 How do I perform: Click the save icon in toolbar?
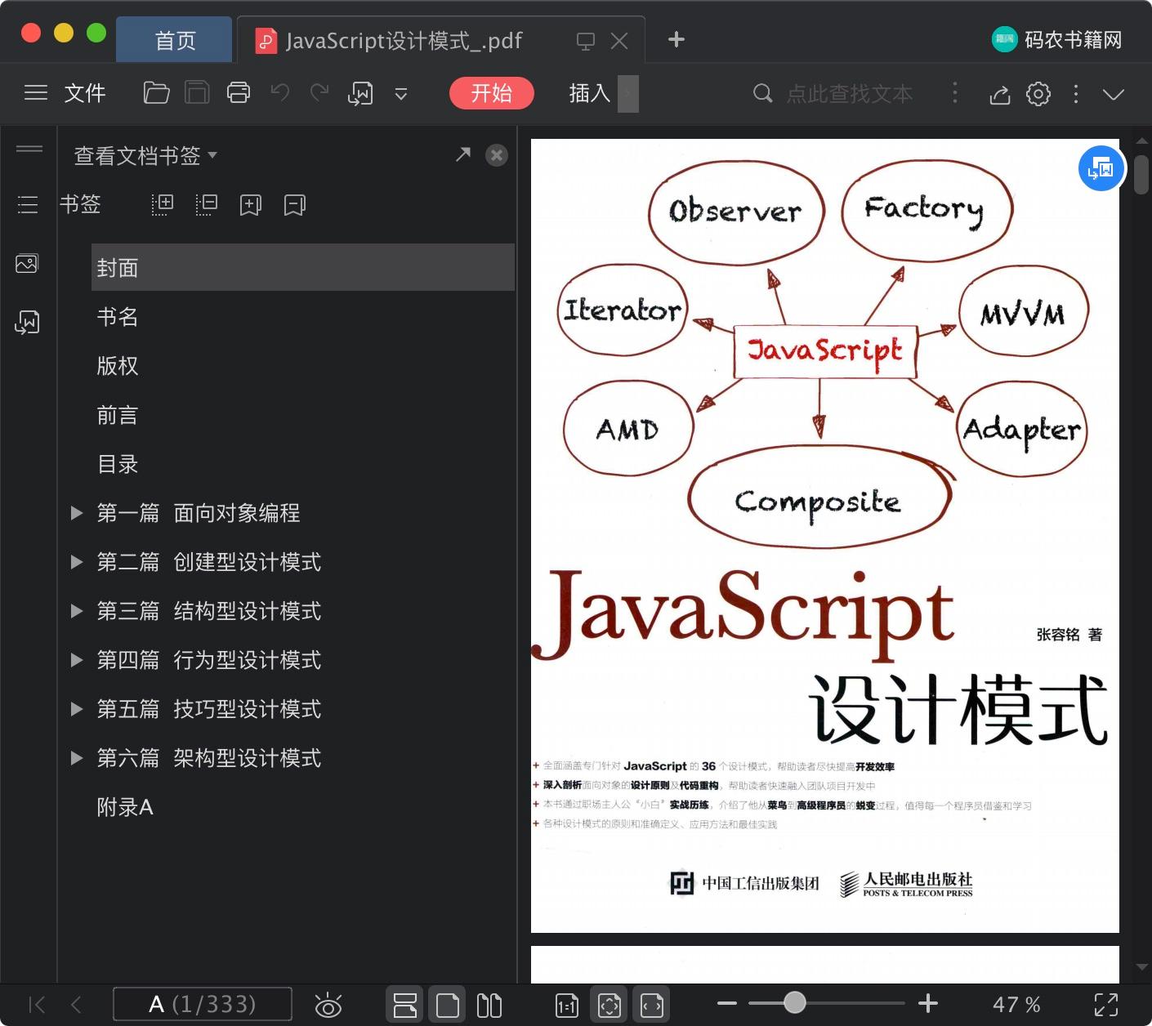tap(197, 93)
